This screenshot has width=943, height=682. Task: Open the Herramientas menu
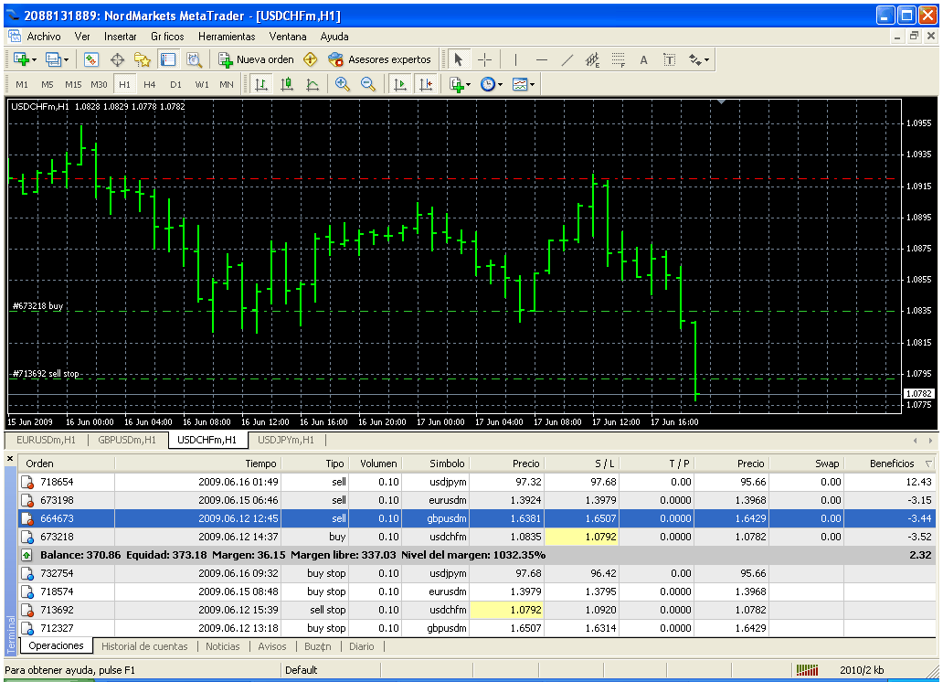coord(227,37)
